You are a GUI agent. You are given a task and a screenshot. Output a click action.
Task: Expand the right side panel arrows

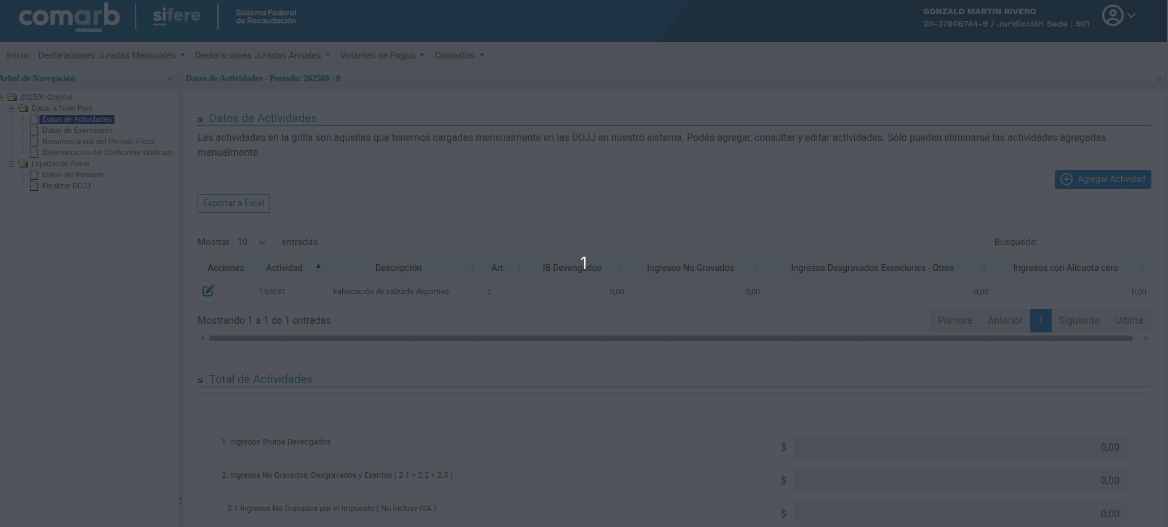coord(1158,79)
